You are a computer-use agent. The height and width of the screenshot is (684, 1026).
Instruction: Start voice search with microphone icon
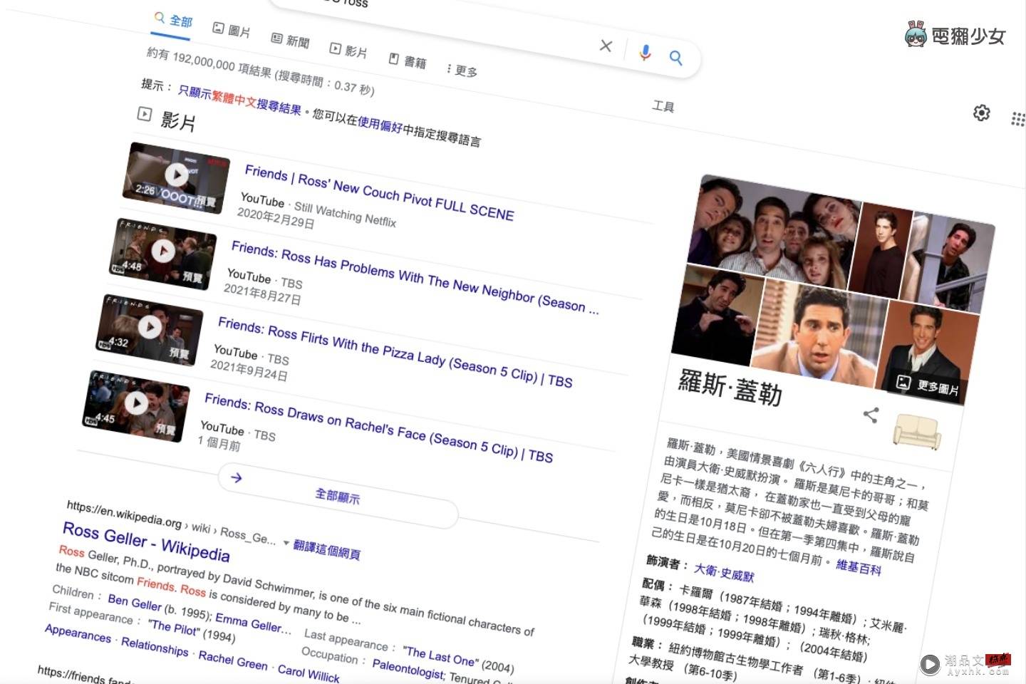click(645, 53)
